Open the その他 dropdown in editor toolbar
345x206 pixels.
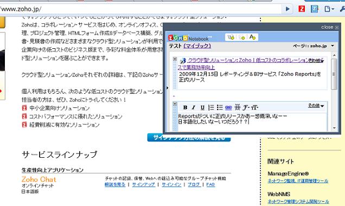tap(316, 106)
